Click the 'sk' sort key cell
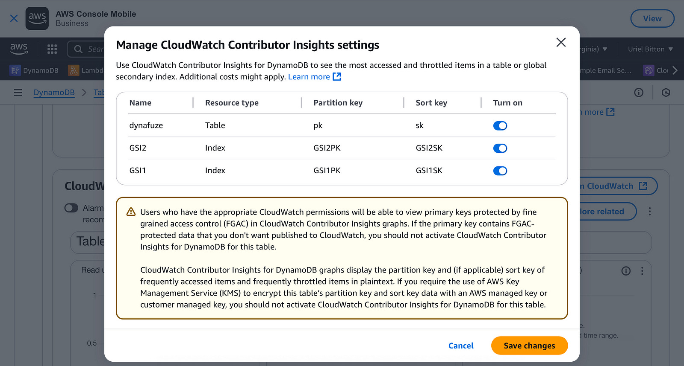Screen dimensions: 684x366 (x=419, y=125)
